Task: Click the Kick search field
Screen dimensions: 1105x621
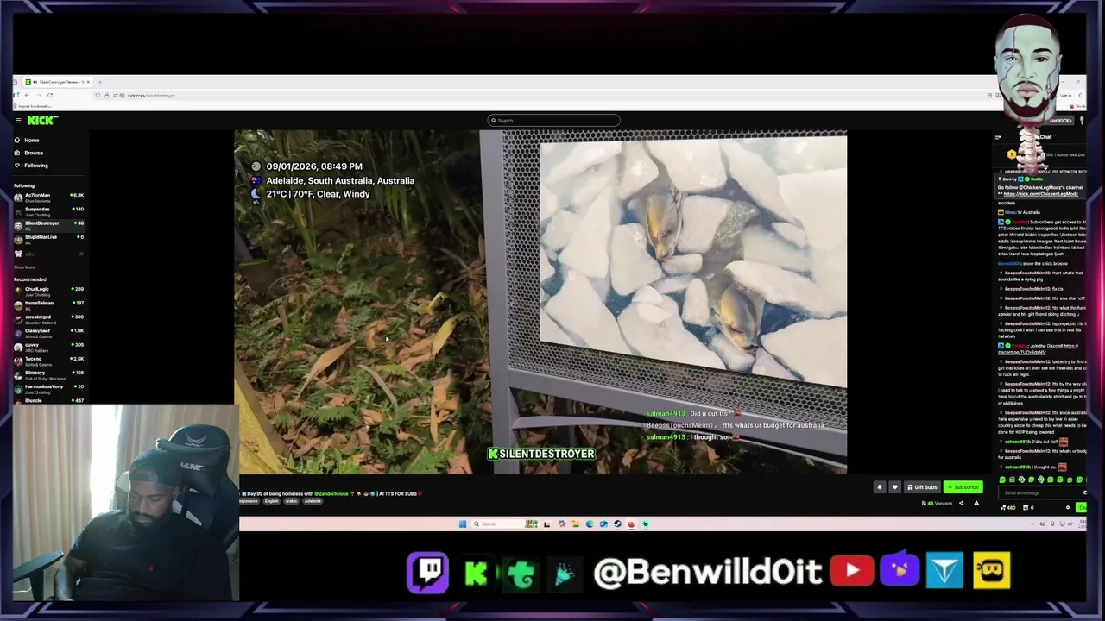Action: click(553, 121)
